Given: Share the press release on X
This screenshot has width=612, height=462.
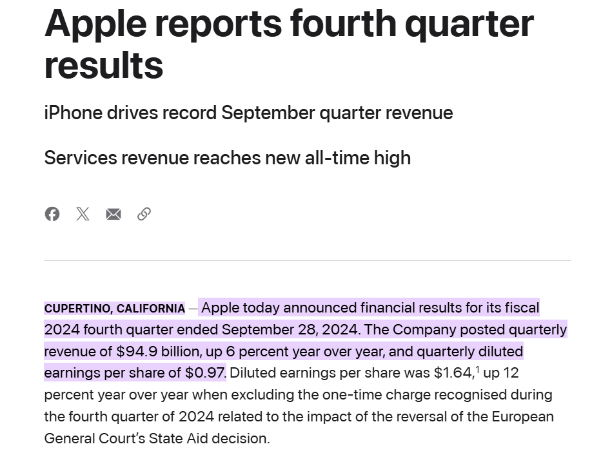Looking at the screenshot, I should point(83,214).
